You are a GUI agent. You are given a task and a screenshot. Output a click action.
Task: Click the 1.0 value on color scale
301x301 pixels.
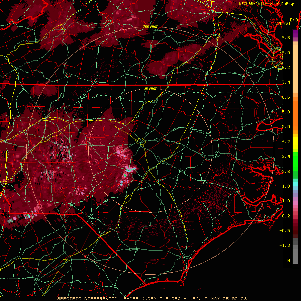tap(286, 201)
